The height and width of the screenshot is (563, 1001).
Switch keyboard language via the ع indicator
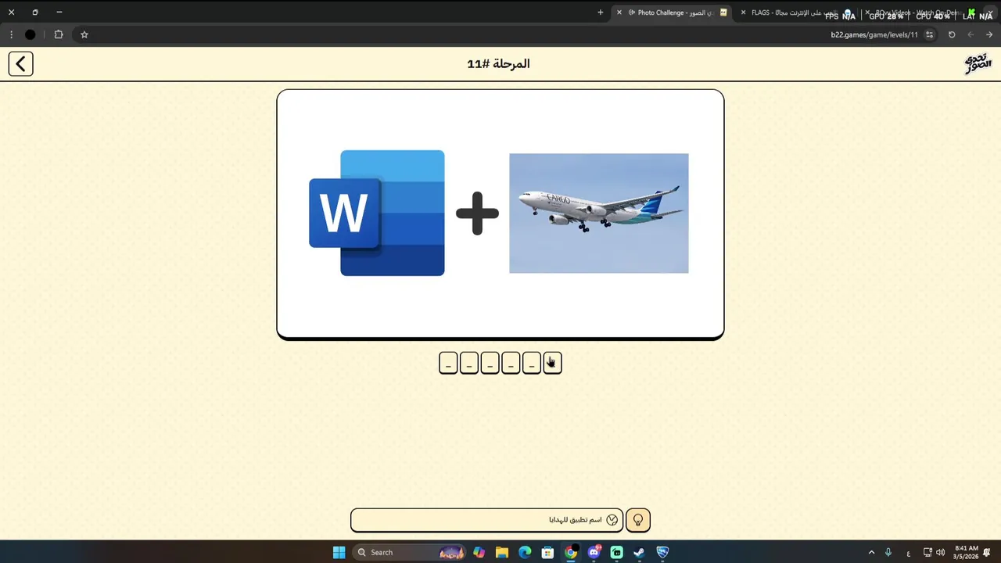(x=908, y=553)
